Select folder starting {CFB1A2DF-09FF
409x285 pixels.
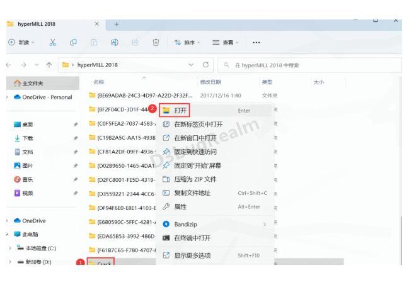tap(122, 152)
